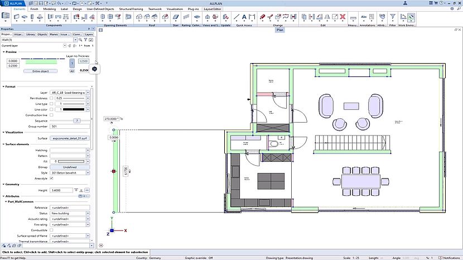The height and width of the screenshot is (260, 463).
Task: Toggle the Construction line checkbox
Action: [52, 115]
